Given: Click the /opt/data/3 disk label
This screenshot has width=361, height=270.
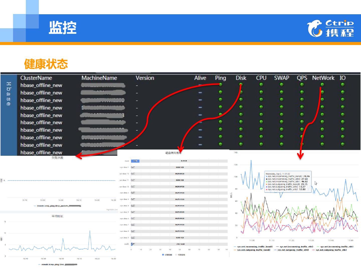Looking at the screenshot, I should tap(125, 199).
